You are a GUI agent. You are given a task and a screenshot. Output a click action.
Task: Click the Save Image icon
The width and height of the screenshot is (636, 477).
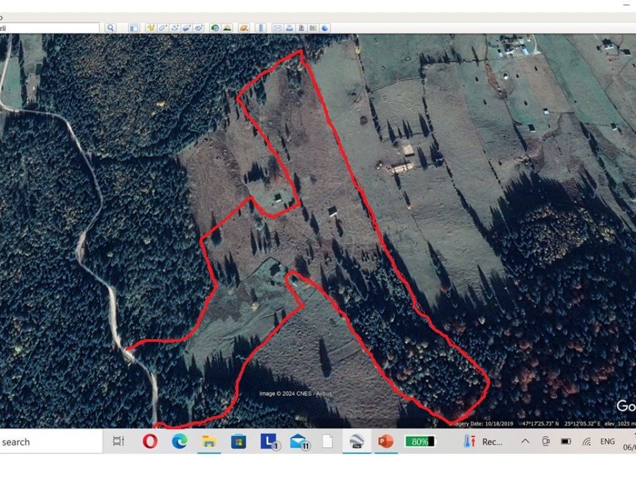[x=301, y=28]
